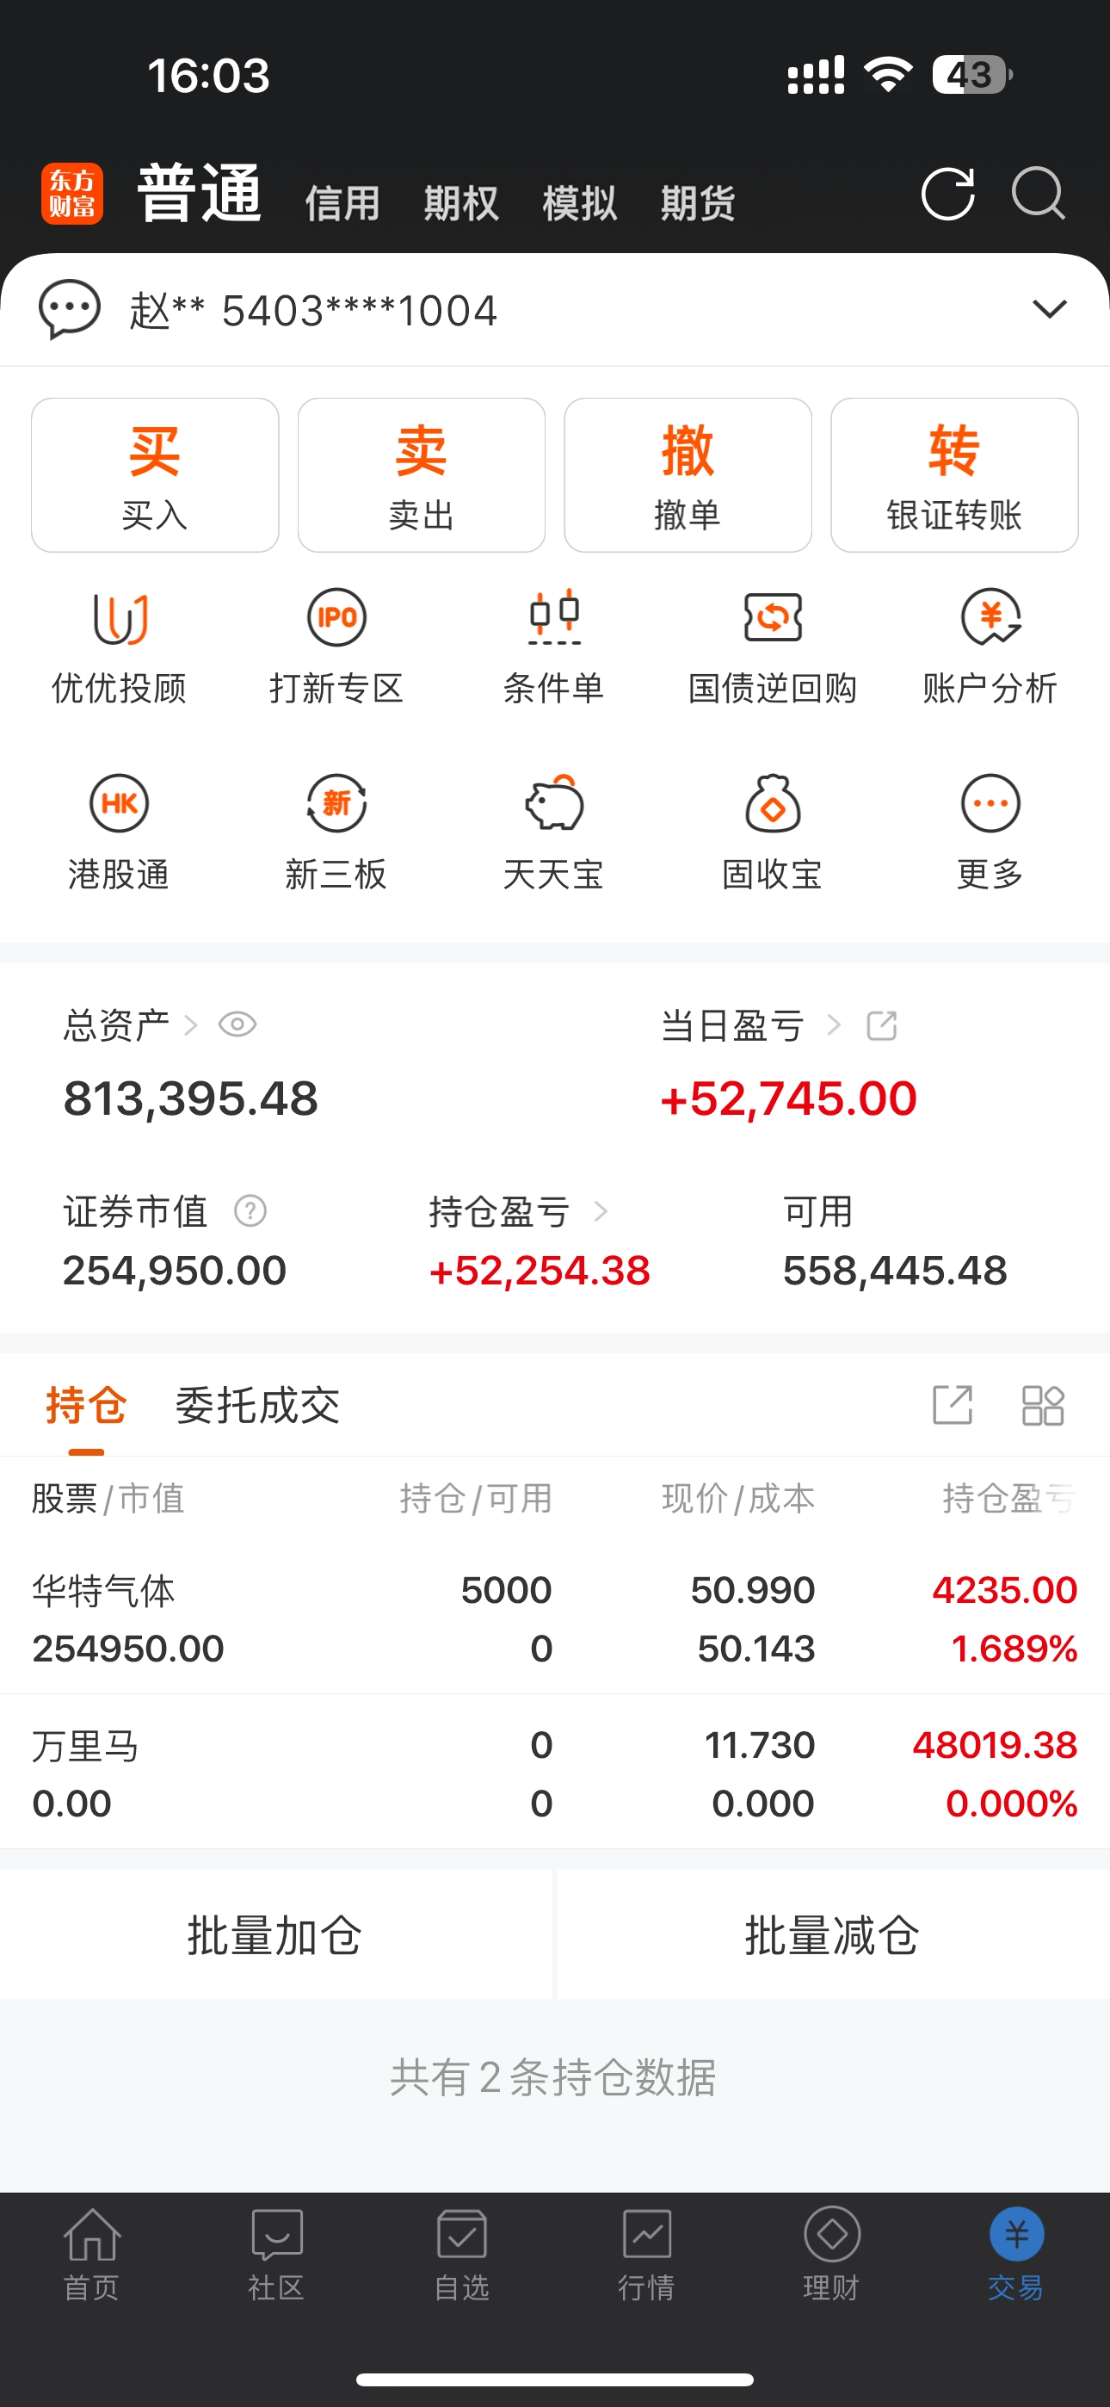Expand 持仓盈亏 details arrow
This screenshot has width=1110, height=2407.
coord(601,1212)
